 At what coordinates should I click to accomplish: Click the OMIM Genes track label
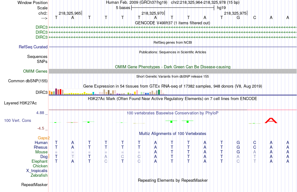35,71
